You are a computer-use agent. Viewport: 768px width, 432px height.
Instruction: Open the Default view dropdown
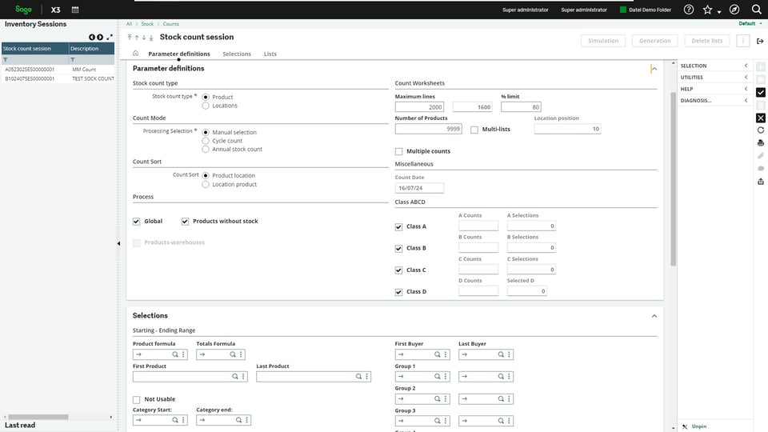pos(750,23)
